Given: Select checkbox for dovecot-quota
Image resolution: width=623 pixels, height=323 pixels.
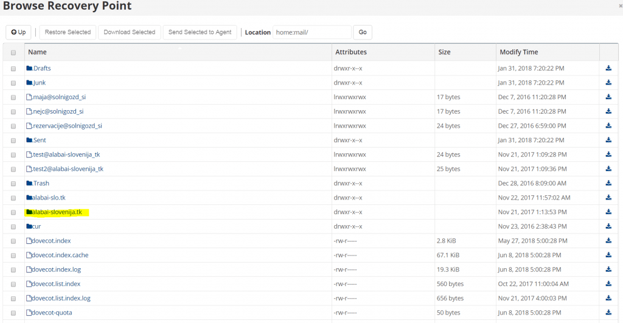Looking at the screenshot, I should (x=13, y=313).
